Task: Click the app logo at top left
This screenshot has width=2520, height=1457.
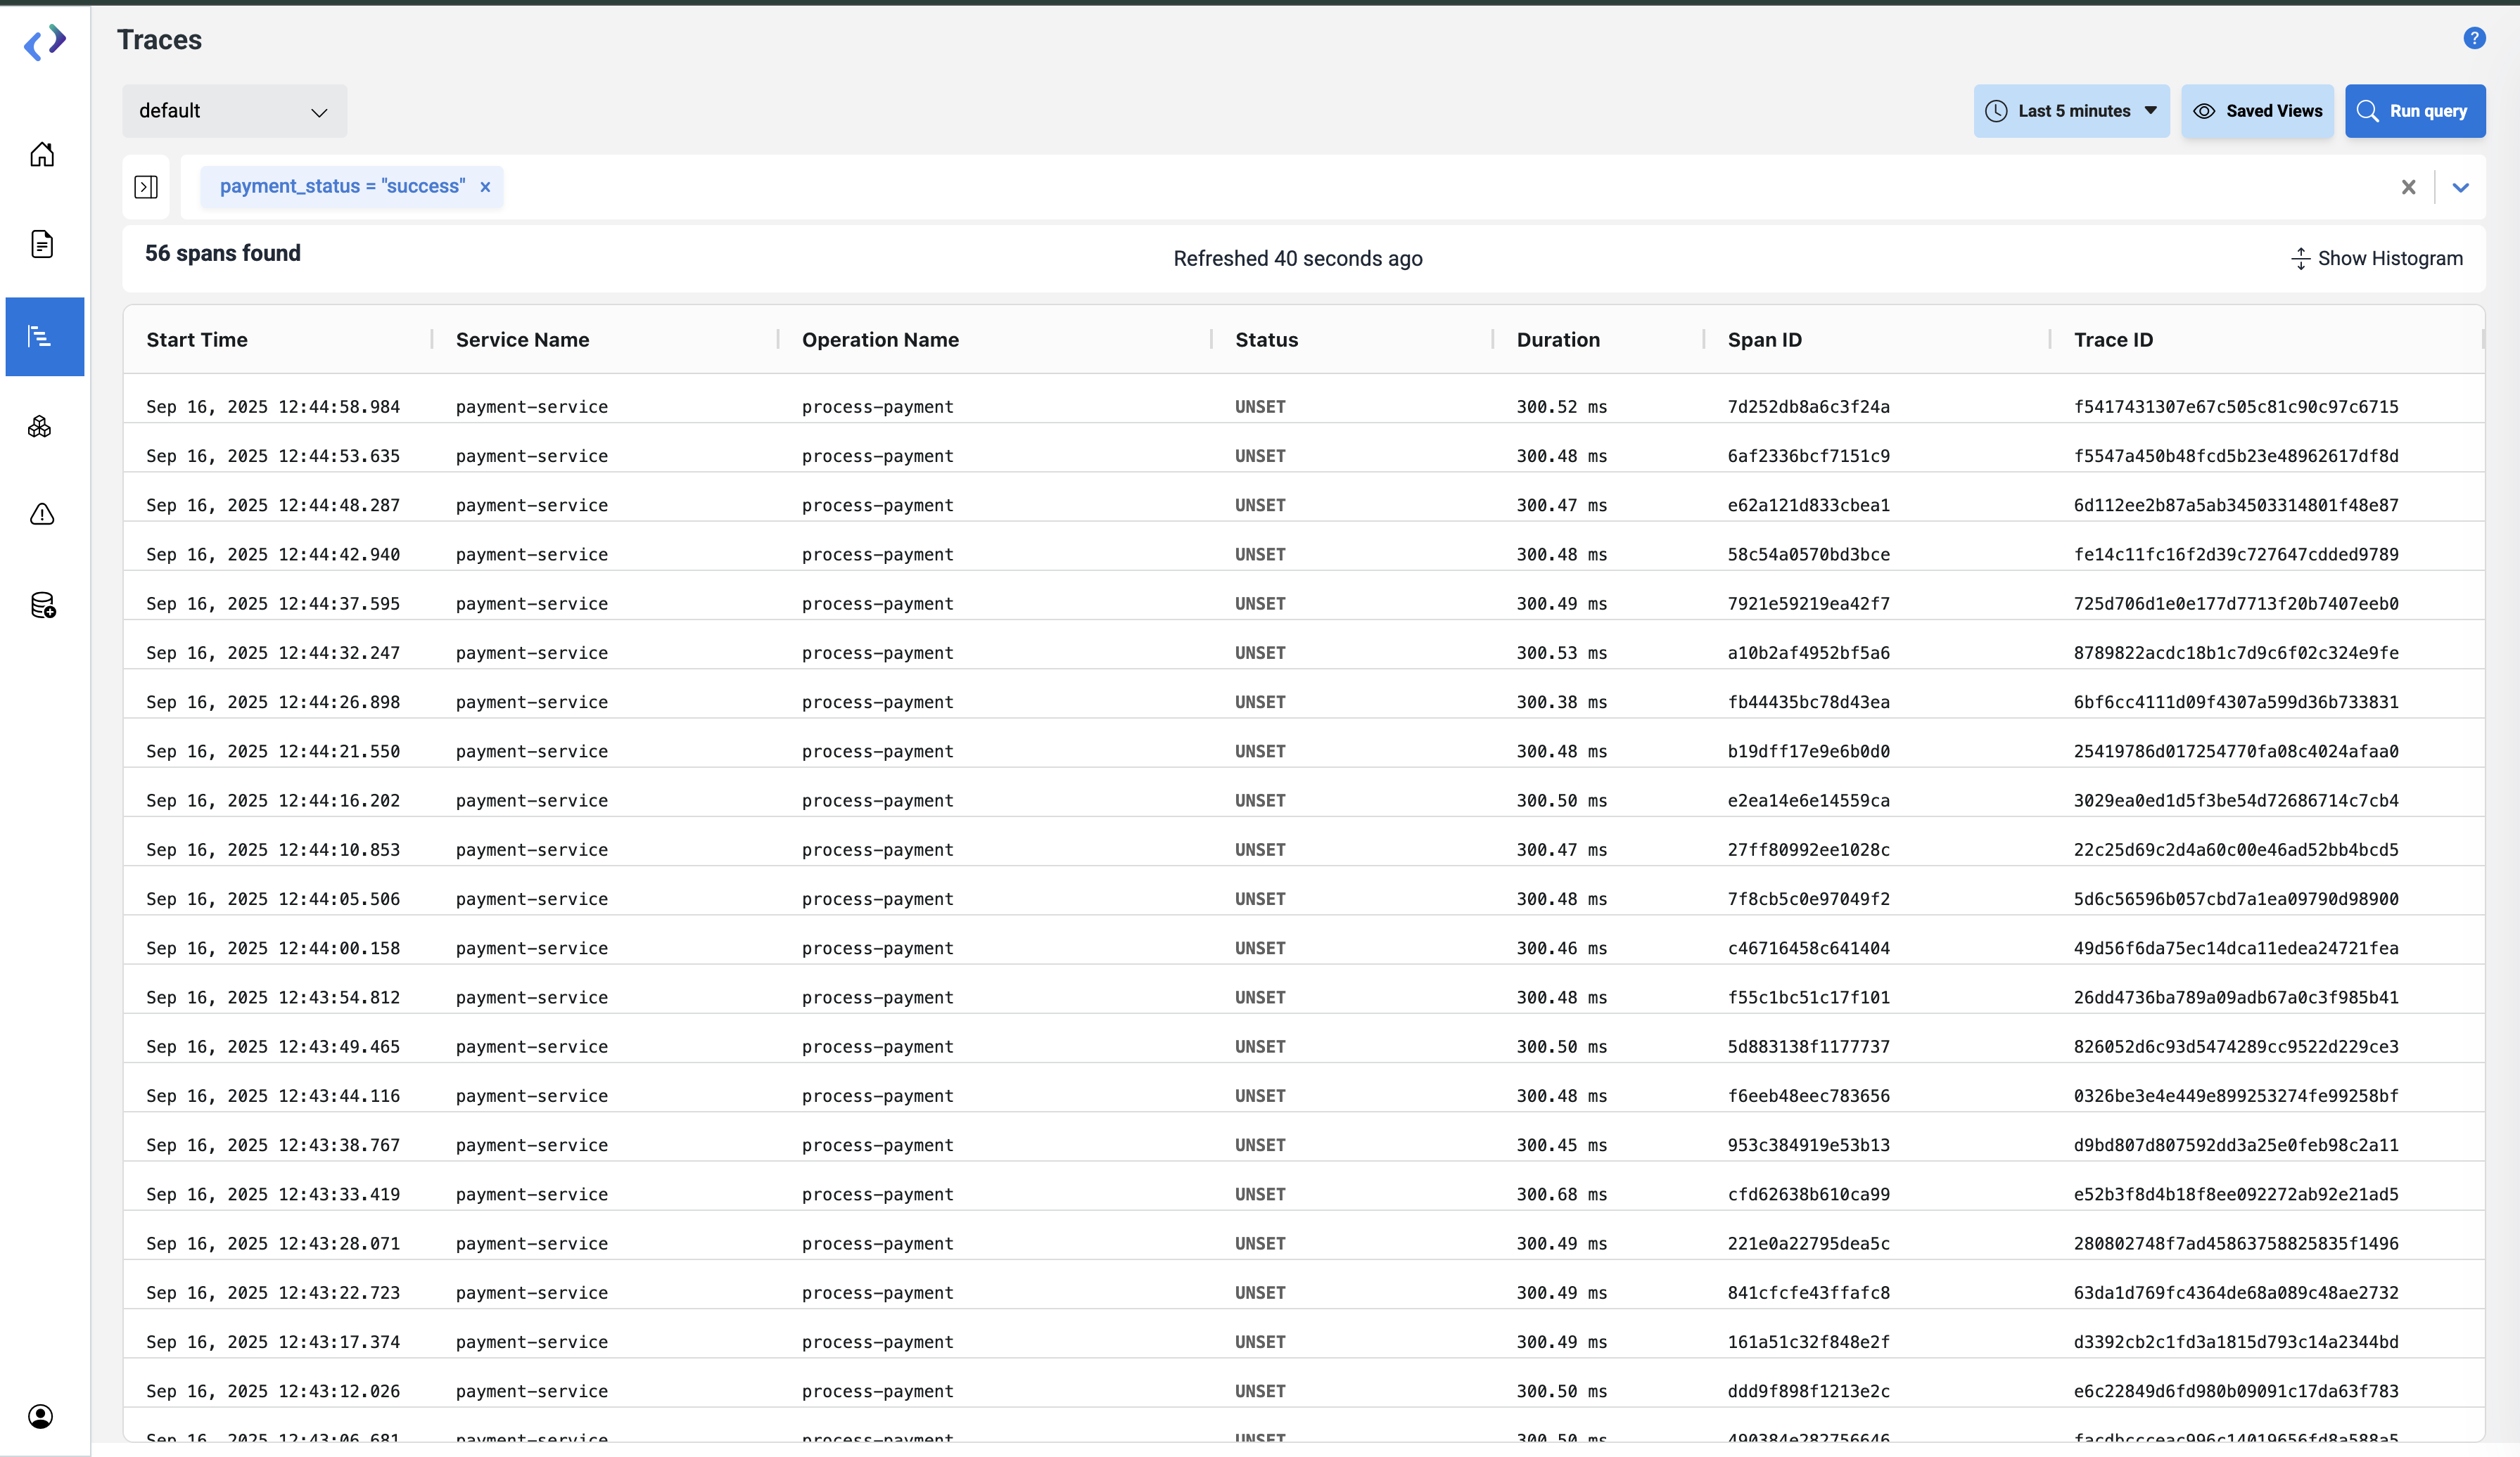Action: point(44,43)
